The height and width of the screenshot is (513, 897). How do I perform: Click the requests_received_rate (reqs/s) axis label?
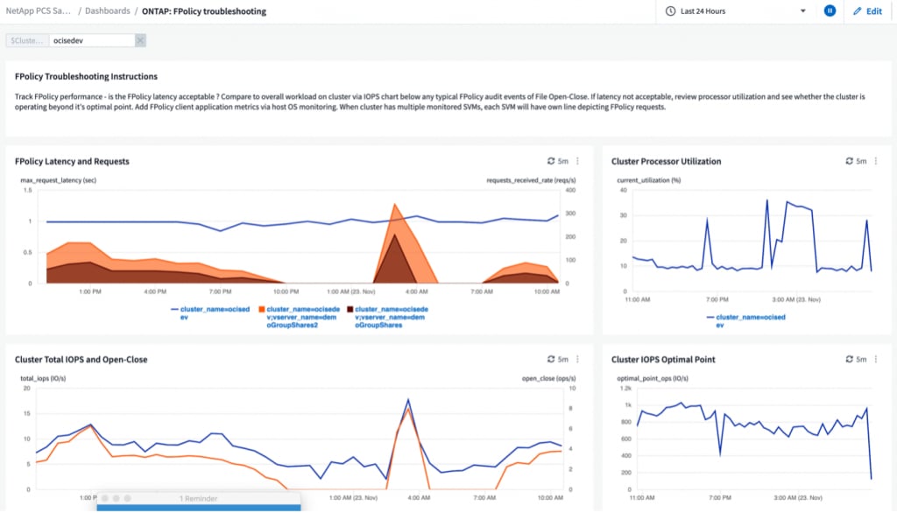click(x=531, y=180)
